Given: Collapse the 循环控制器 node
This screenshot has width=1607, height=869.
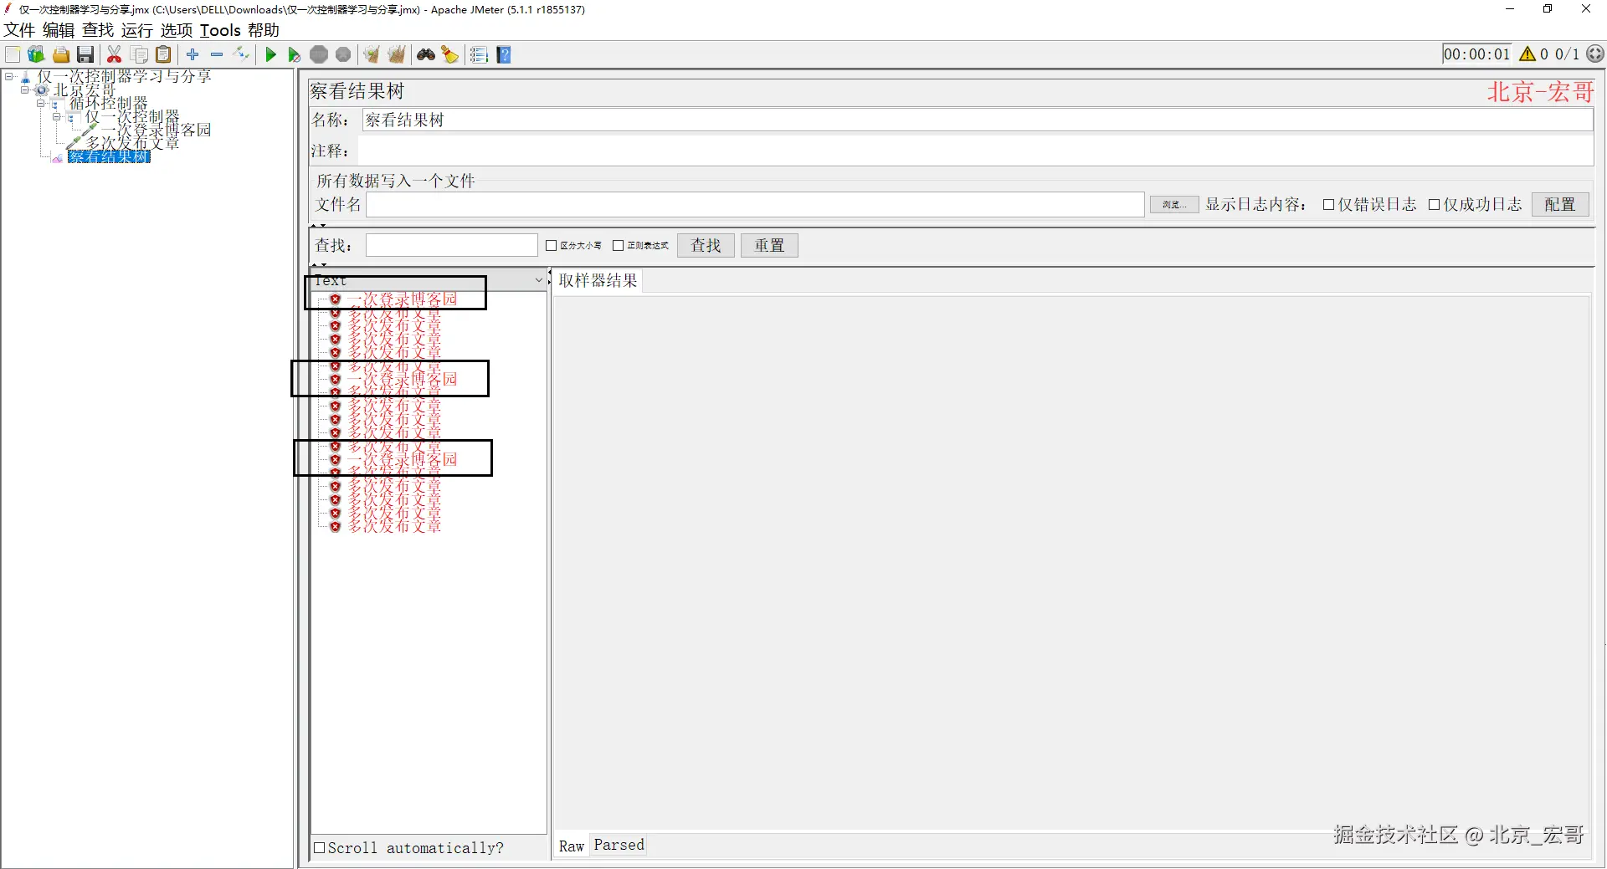Looking at the screenshot, I should coord(40,103).
